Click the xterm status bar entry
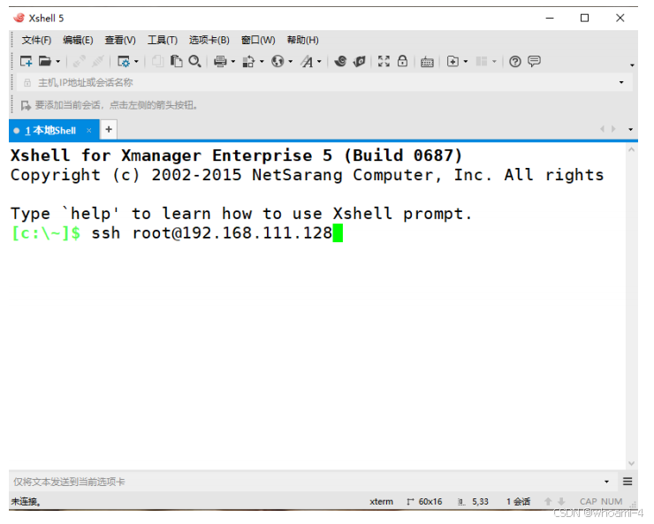 pos(381,502)
